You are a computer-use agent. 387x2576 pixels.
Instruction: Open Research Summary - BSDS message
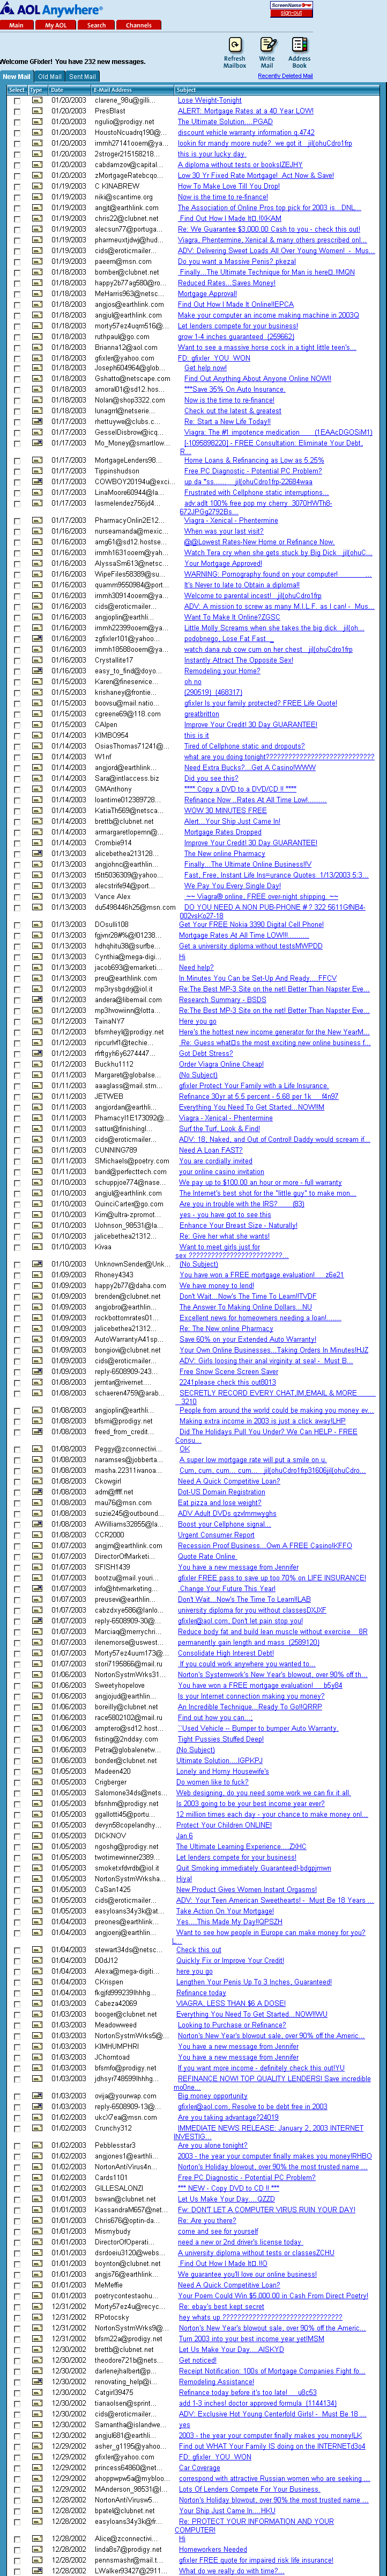[x=222, y=999]
